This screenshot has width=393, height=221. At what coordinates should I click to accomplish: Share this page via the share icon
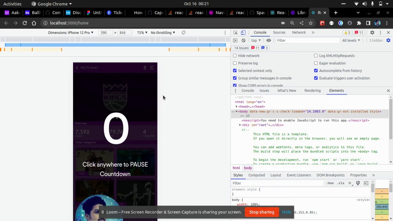point(302,23)
